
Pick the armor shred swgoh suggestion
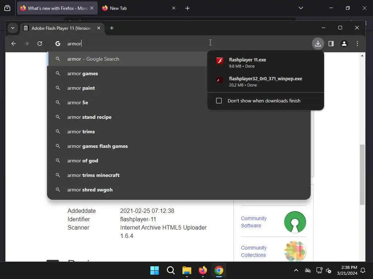coord(179,190)
